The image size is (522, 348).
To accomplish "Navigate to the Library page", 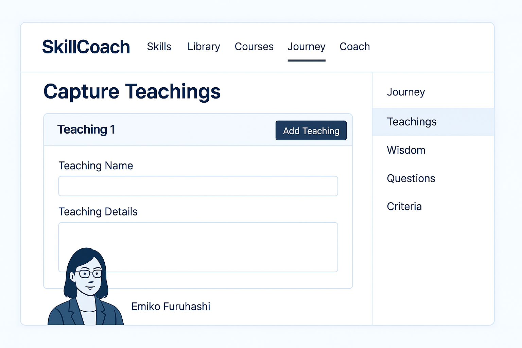I will [x=204, y=47].
